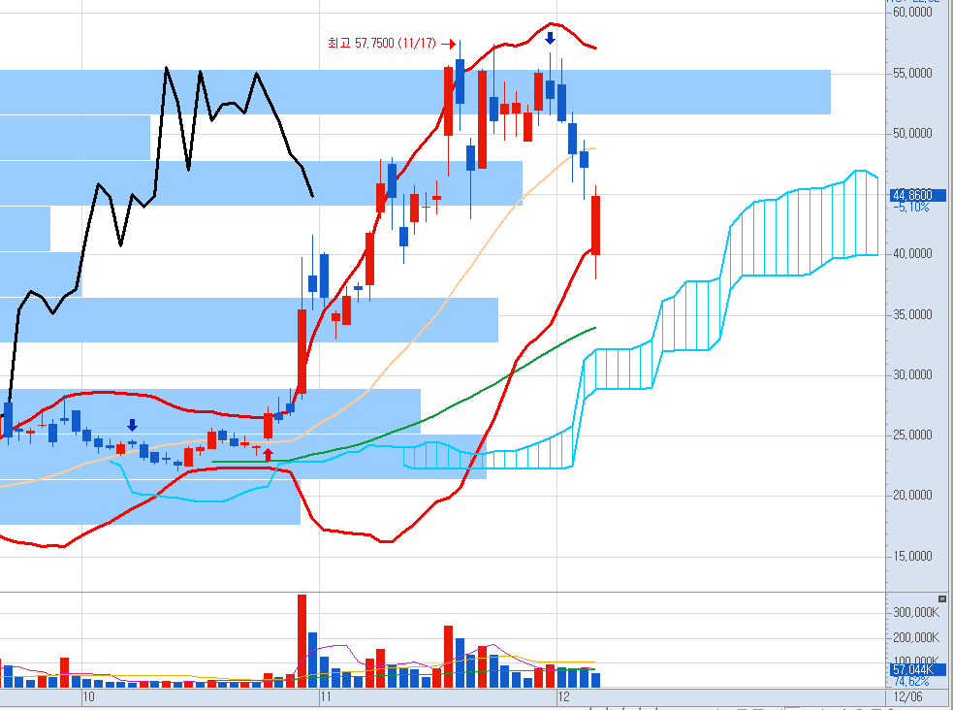Click the latest large red candlestick
953x710 pixels.
tap(595, 225)
